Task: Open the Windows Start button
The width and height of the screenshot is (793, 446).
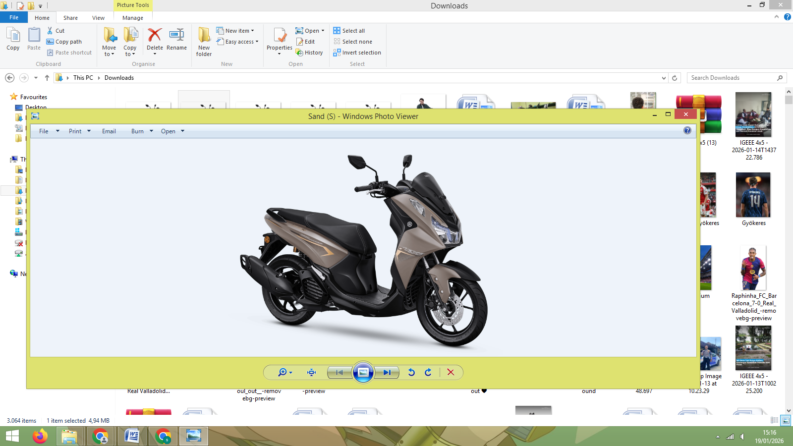Action: [12, 436]
